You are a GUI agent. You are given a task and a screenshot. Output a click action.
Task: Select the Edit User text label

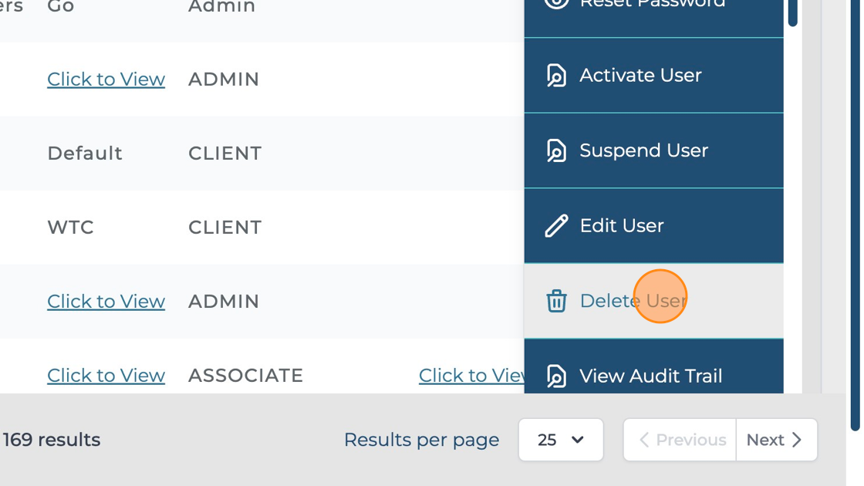[x=621, y=226]
